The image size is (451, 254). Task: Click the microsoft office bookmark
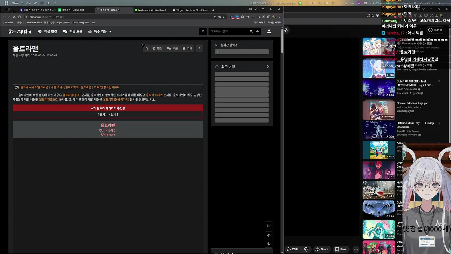pos(34,22)
